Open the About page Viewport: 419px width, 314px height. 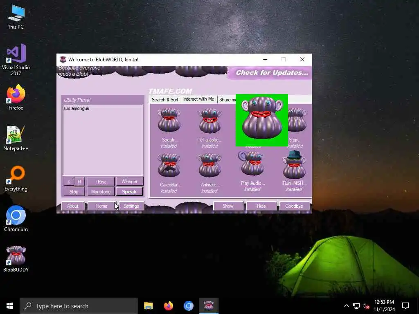tap(73, 206)
